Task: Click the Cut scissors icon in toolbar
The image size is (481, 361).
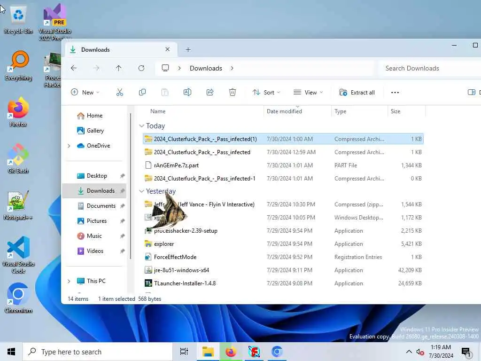Action: 120,92
